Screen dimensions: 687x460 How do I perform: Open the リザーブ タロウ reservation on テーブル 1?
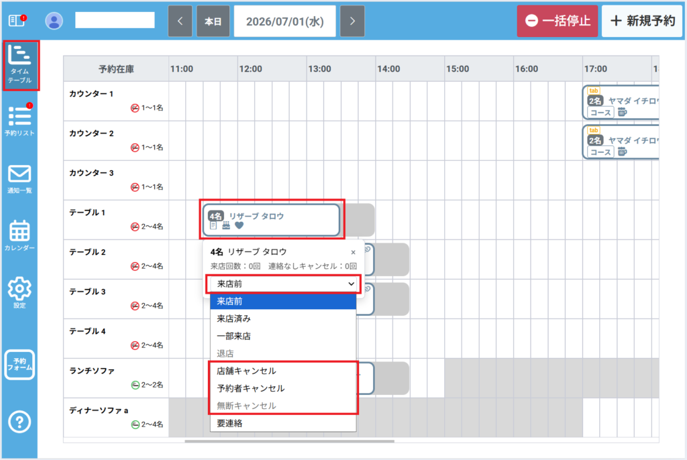(272, 219)
